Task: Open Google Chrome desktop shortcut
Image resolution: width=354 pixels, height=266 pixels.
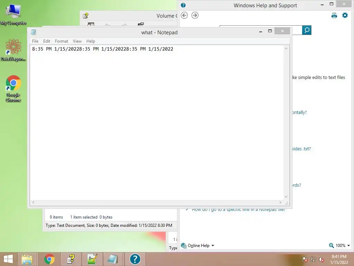Action: [13, 88]
